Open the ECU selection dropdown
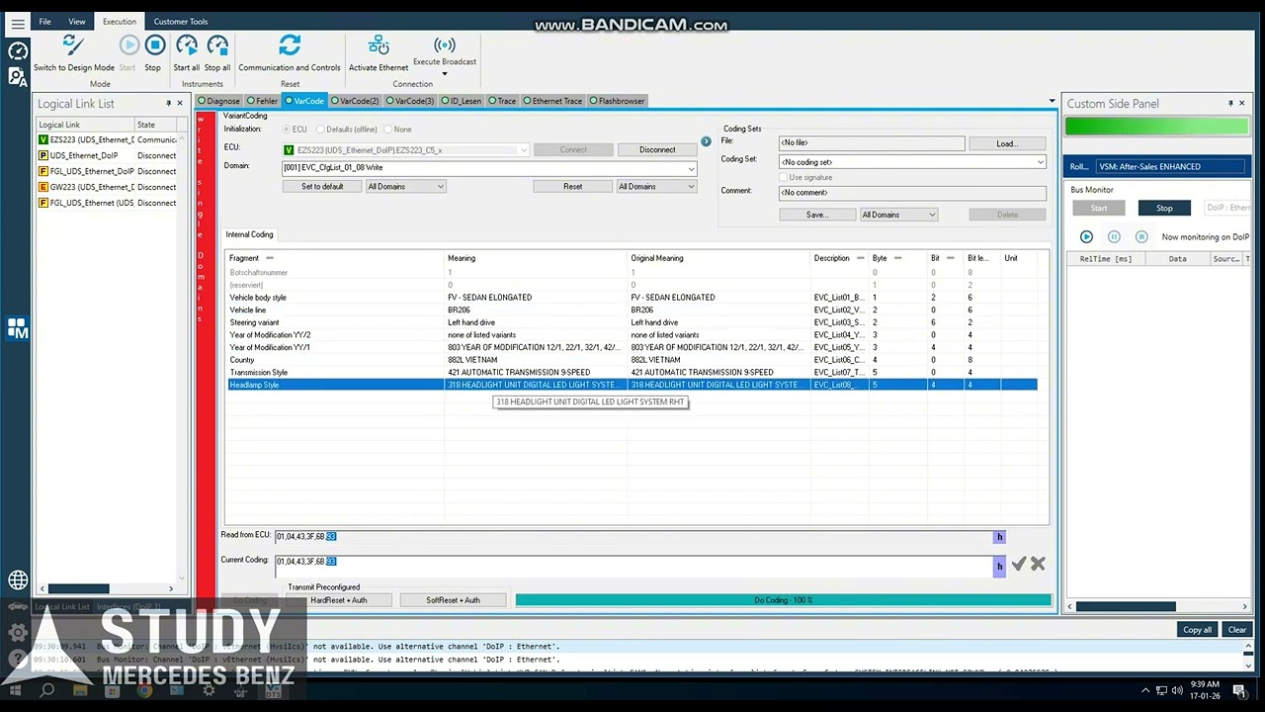Screen dimensions: 1265x712 pos(523,150)
